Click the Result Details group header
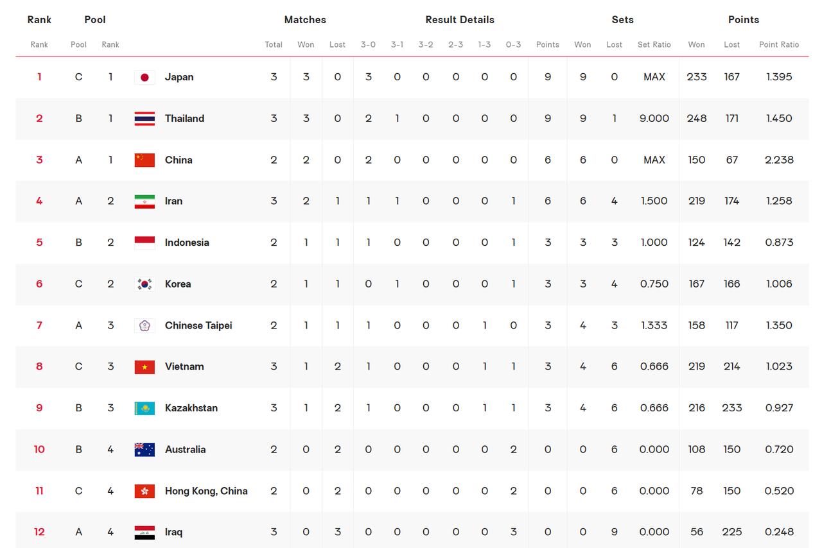 point(460,20)
